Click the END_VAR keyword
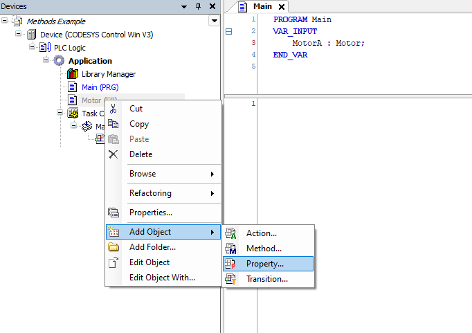 pyautogui.click(x=290, y=55)
